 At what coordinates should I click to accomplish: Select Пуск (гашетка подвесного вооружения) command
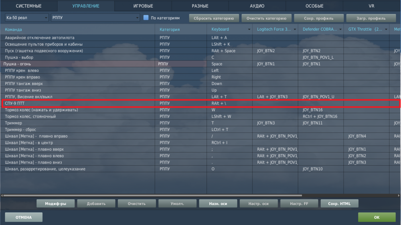200,51
